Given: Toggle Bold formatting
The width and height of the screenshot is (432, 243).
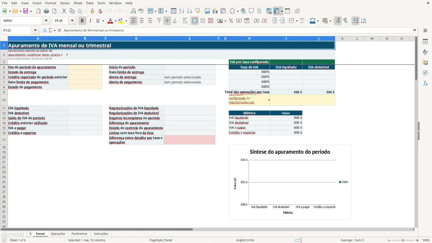Looking at the screenshot, I should point(82,21).
